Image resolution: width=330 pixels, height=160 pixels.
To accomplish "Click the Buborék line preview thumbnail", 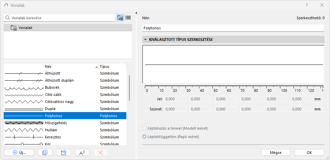I will tap(24, 88).
